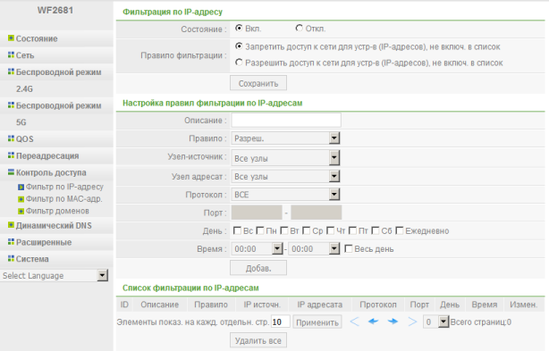
Task: Click the Удалить все button
Action: 258,340
